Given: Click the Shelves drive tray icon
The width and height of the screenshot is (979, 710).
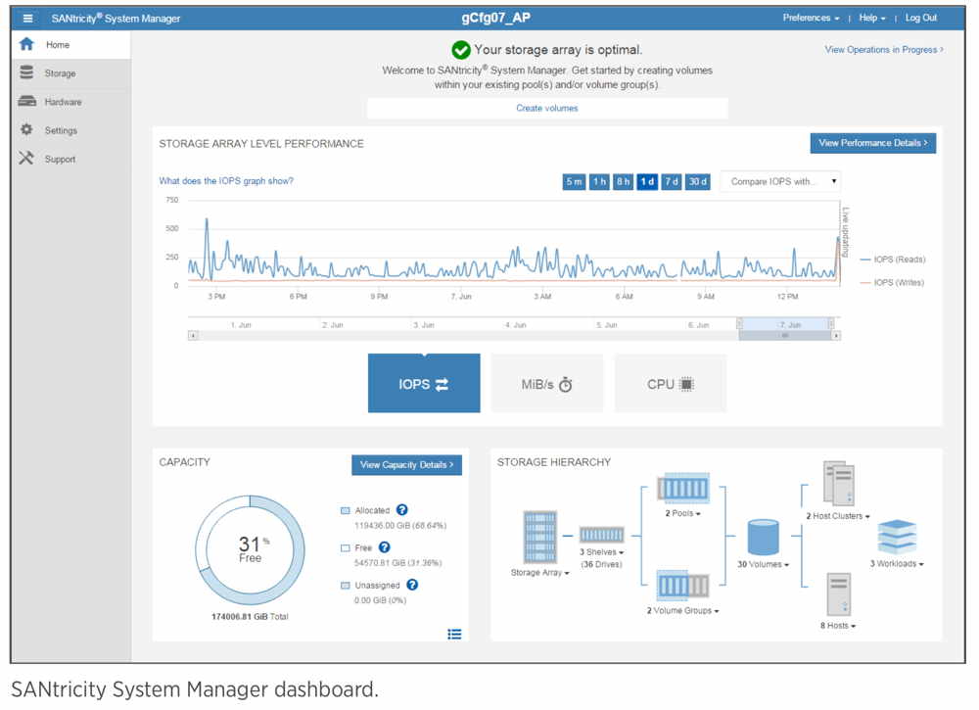Looking at the screenshot, I should 601,535.
